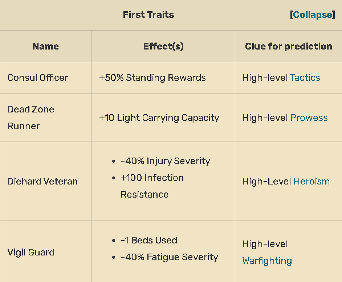
Task: Click the -1 Beds Used bullet
Action: [149, 240]
